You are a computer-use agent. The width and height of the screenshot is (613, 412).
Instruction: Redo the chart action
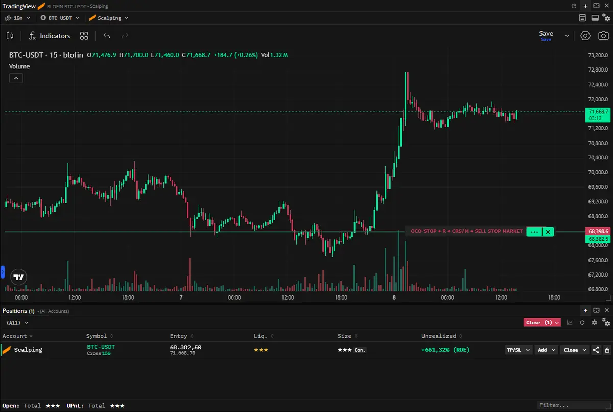click(x=125, y=36)
